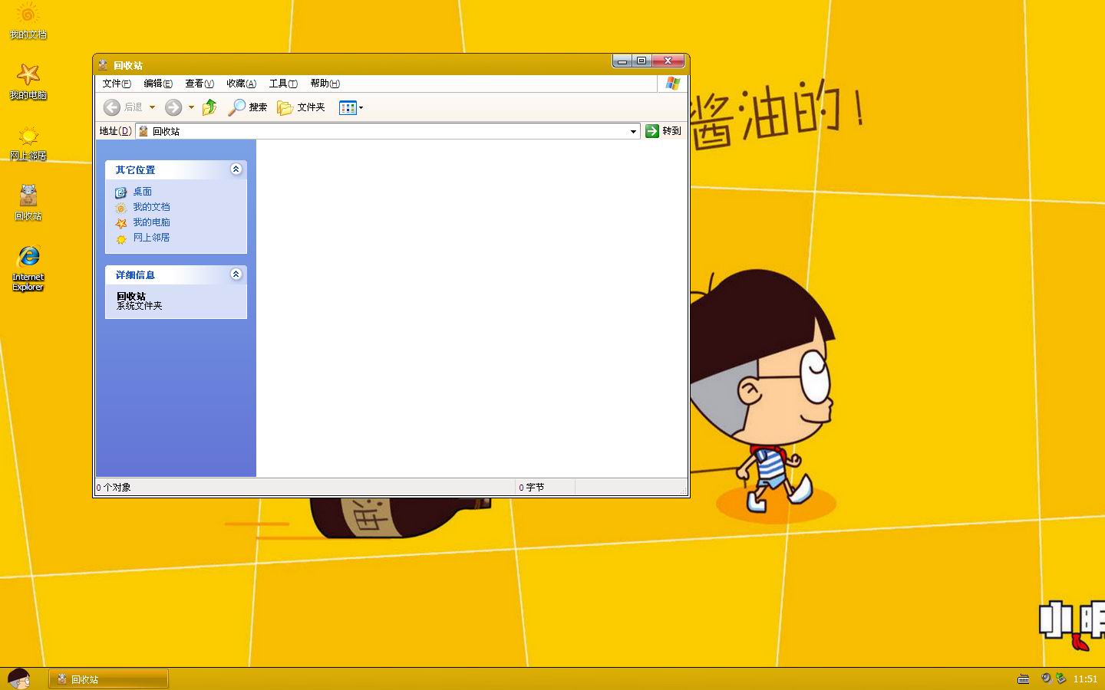Click the 回收站 taskbar button
1105x690 pixels.
(108, 679)
